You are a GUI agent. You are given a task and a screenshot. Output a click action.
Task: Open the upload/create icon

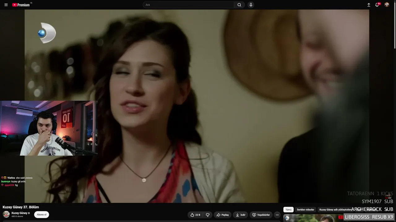(x=369, y=5)
